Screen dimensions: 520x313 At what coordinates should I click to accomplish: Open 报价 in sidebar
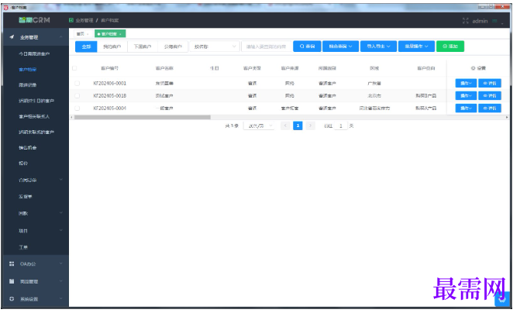[x=23, y=163]
